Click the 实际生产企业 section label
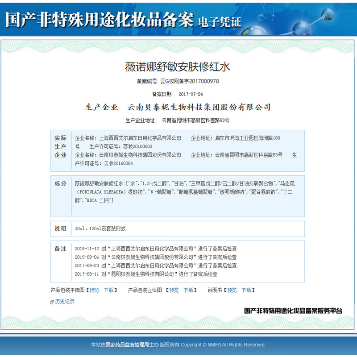The width and height of the screenshot is (357, 357). (x=60, y=146)
